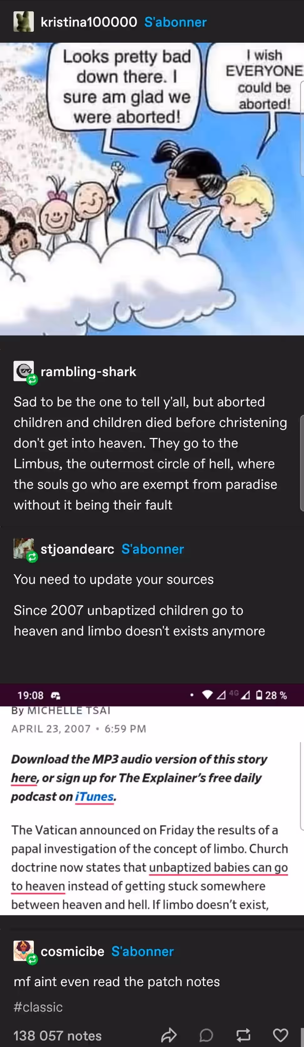The height and width of the screenshot is (1047, 304).
Task: Tap the share arrow icon
Action: (169, 1035)
